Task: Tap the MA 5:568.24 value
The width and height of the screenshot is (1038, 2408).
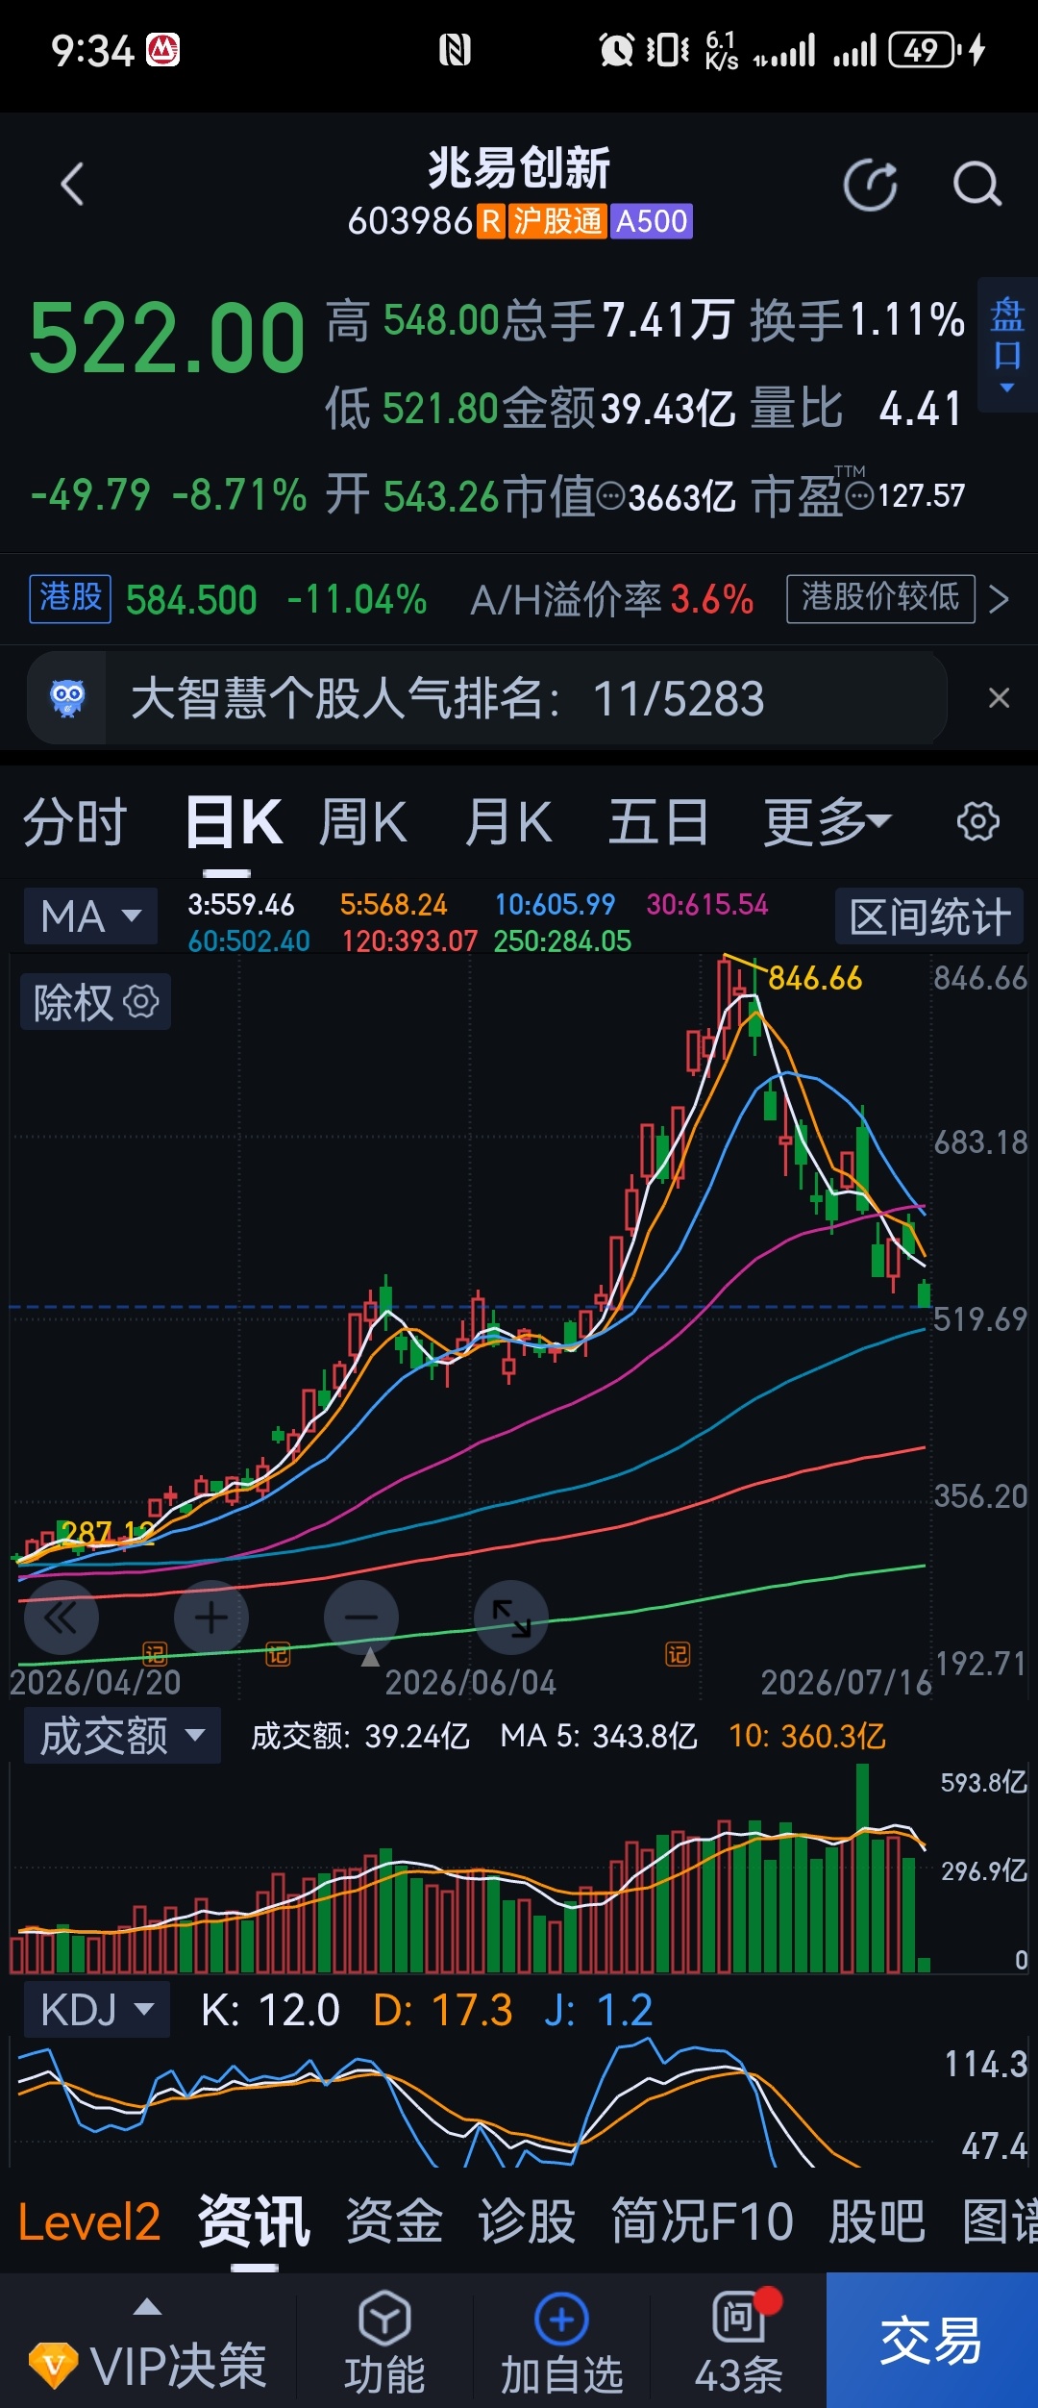Action: (x=394, y=905)
